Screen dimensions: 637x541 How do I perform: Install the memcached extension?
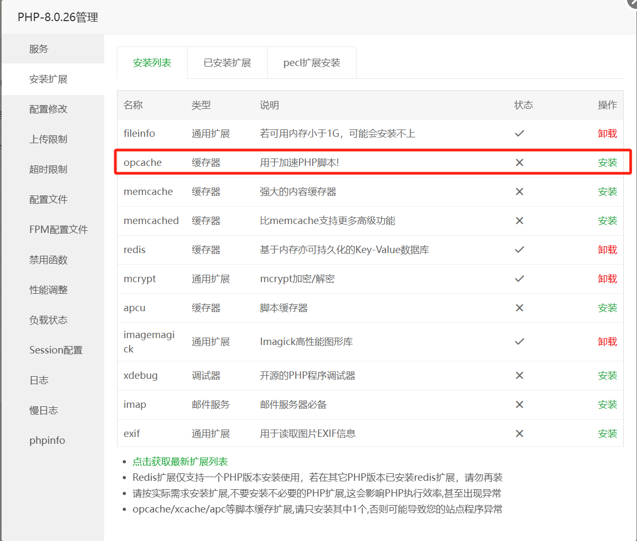[x=607, y=221]
